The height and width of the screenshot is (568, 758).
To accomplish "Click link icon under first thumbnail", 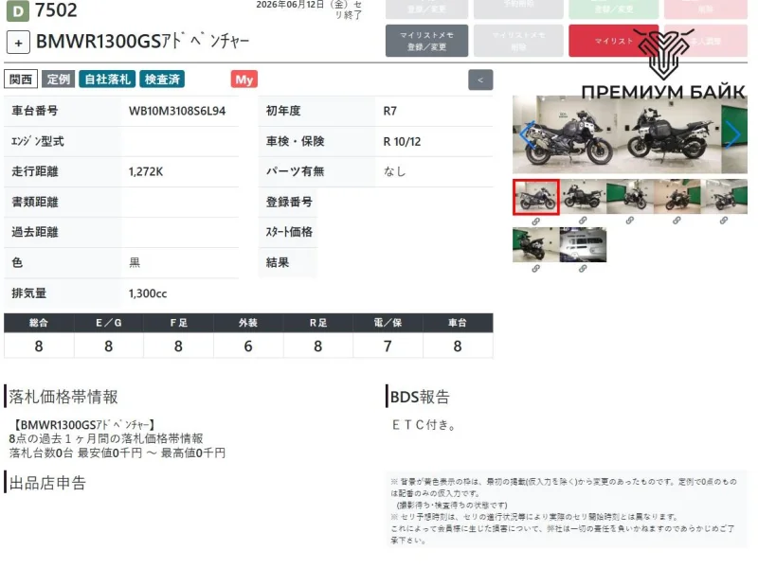I will 535,222.
